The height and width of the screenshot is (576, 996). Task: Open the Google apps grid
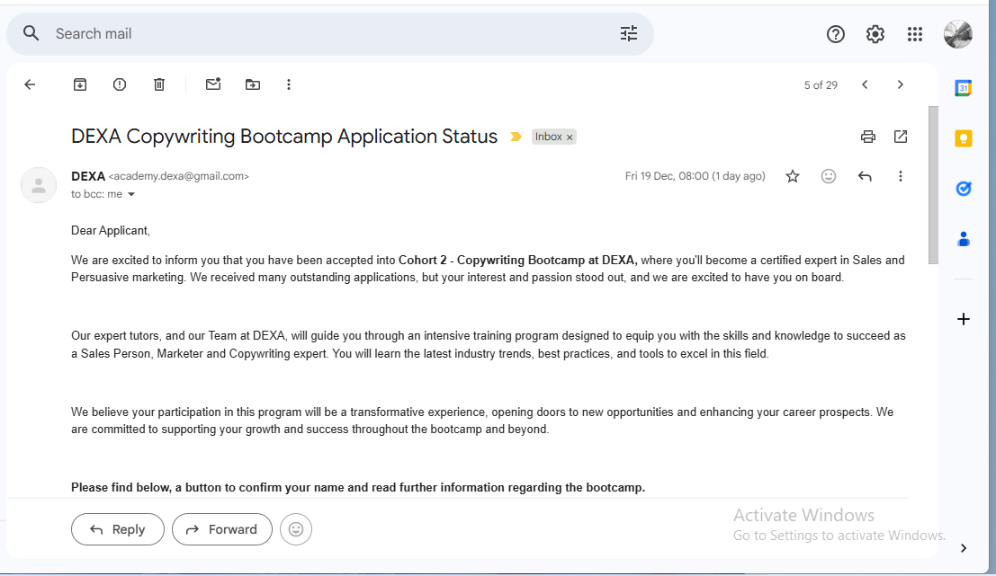click(915, 34)
